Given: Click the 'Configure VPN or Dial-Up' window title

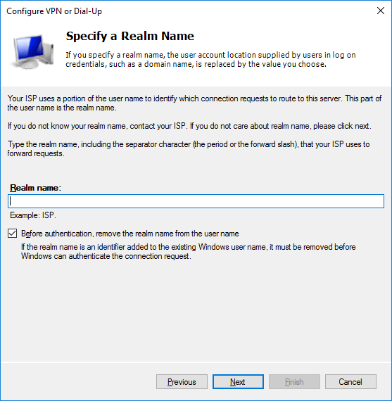Looking at the screenshot, I should [54, 11].
